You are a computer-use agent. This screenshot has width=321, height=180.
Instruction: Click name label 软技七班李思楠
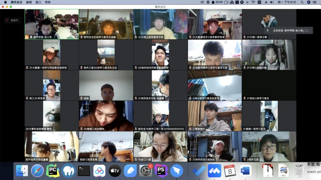click(89, 160)
